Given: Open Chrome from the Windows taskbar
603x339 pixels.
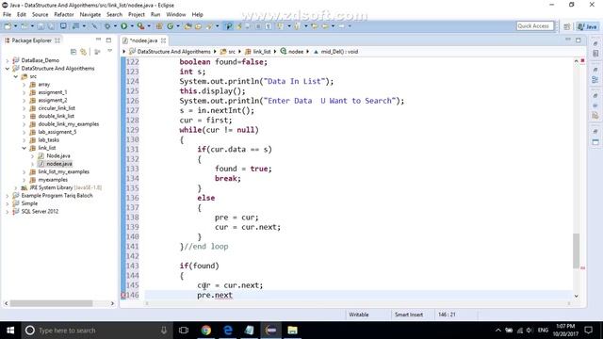Looking at the screenshot, I should point(206,331).
